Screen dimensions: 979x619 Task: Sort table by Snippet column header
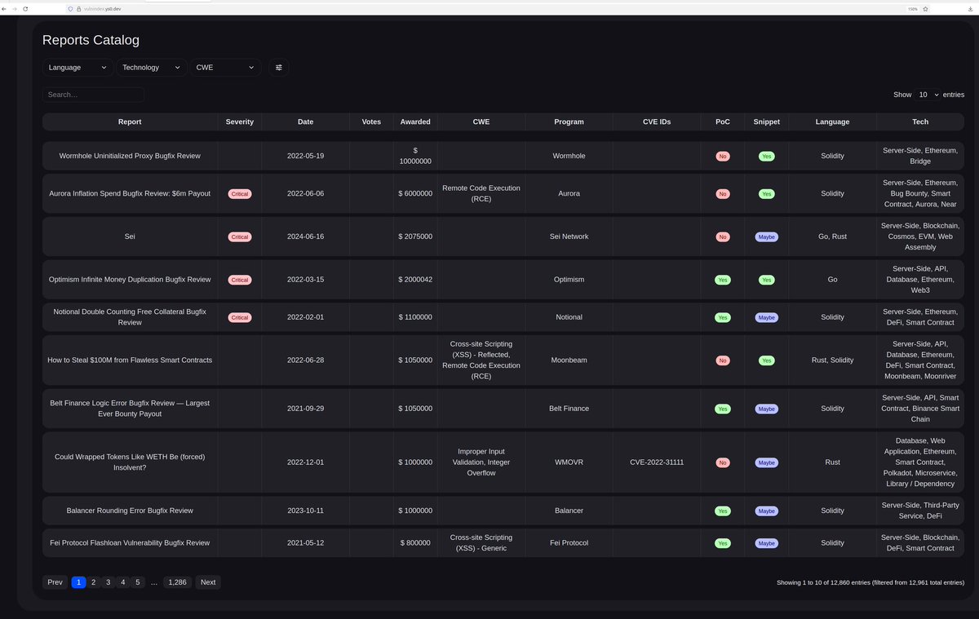click(766, 122)
